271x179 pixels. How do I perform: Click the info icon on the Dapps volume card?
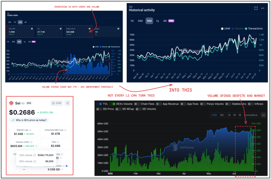point(90,29)
